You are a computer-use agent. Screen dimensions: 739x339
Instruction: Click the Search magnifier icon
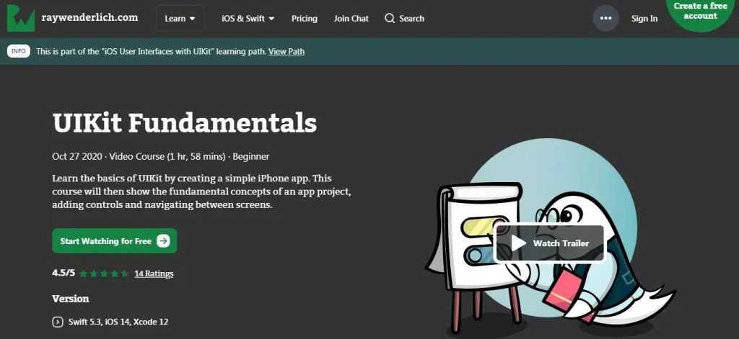(x=390, y=18)
